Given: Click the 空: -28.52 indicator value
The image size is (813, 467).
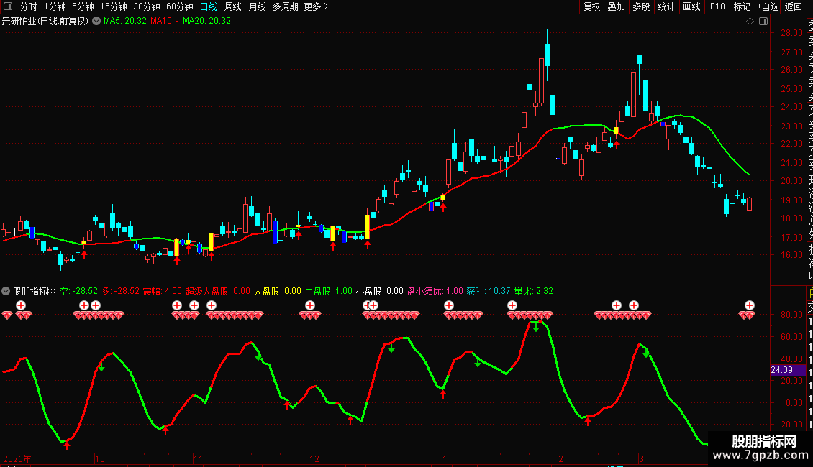Looking at the screenshot, I should pyautogui.click(x=79, y=291).
